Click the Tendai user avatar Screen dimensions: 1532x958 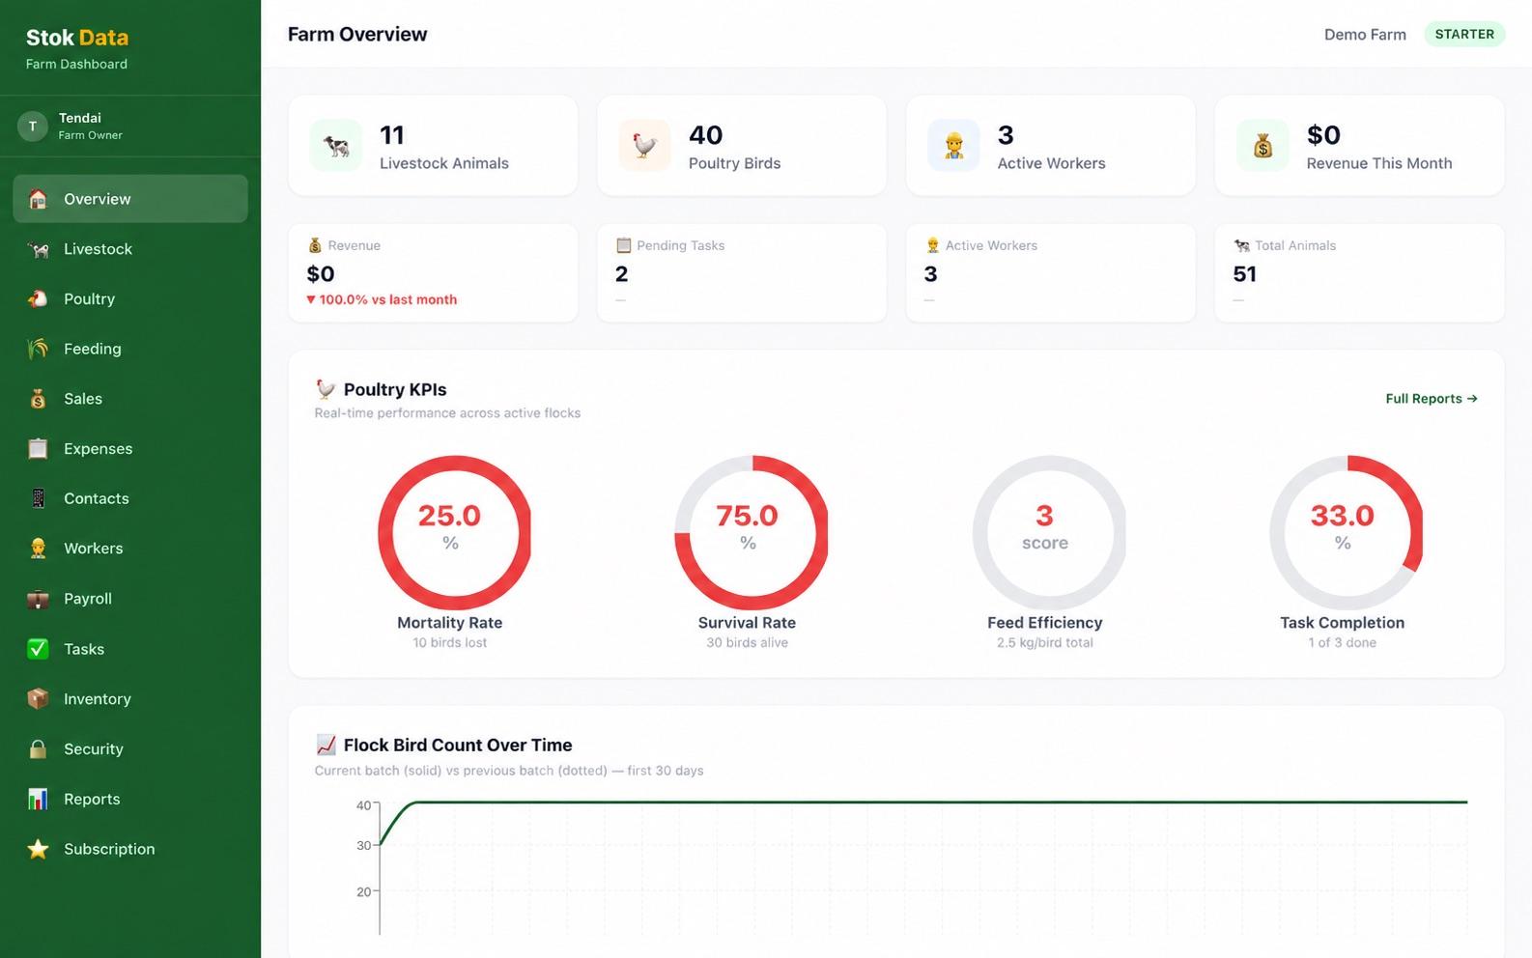point(33,127)
